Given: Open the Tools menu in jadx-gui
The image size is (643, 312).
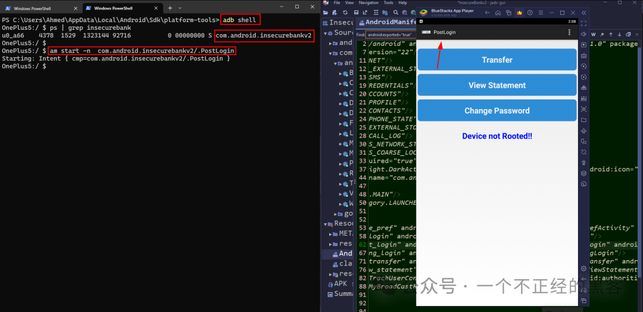Looking at the screenshot, I should [388, 3].
